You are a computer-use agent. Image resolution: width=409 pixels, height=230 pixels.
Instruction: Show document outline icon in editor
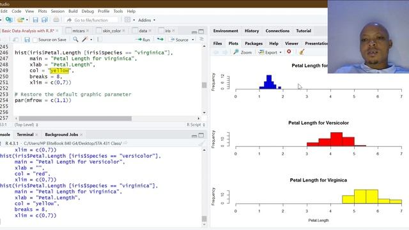[x=201, y=39]
